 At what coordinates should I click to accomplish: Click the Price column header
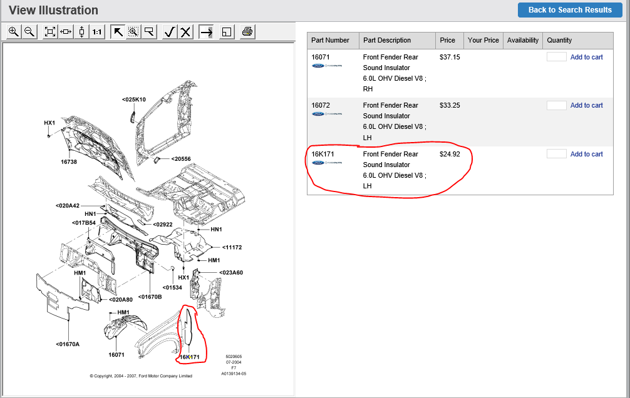click(450, 41)
